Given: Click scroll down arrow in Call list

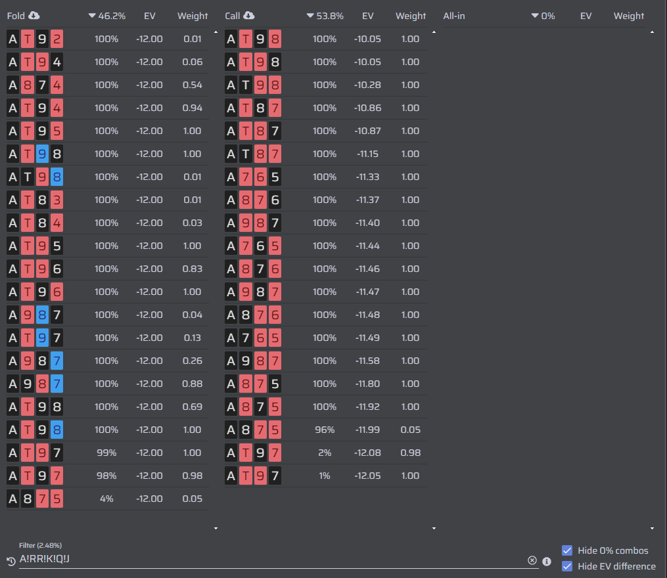Looking at the screenshot, I should (x=434, y=528).
